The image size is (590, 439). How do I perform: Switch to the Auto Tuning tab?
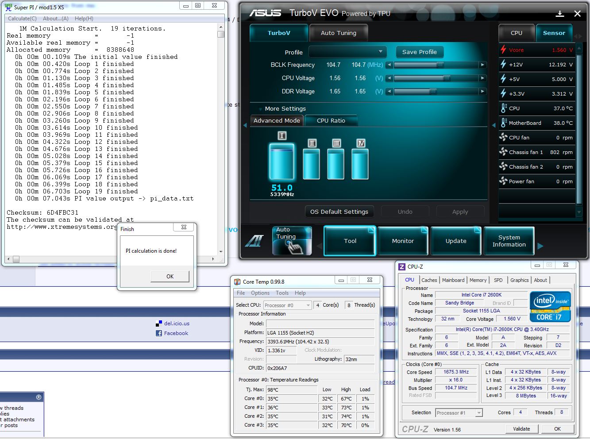click(338, 33)
